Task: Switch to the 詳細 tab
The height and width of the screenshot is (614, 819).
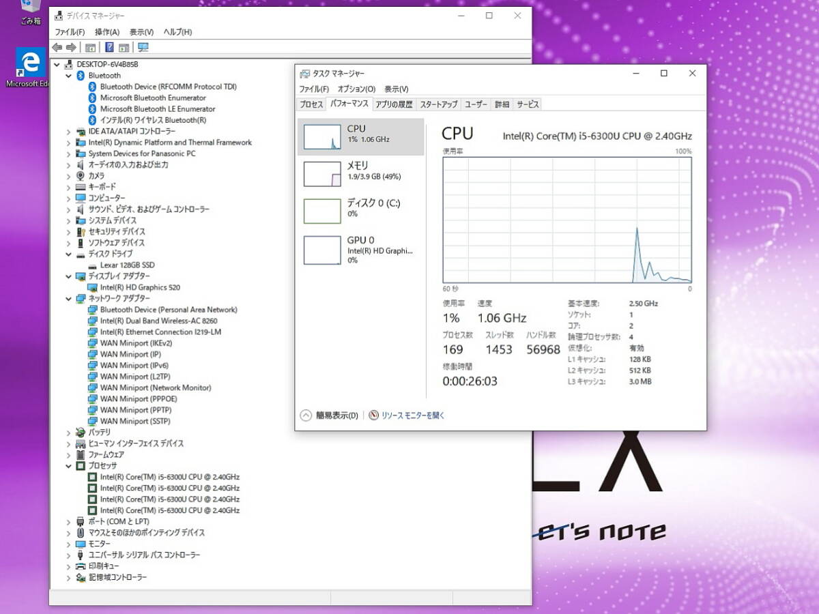Action: tap(502, 104)
